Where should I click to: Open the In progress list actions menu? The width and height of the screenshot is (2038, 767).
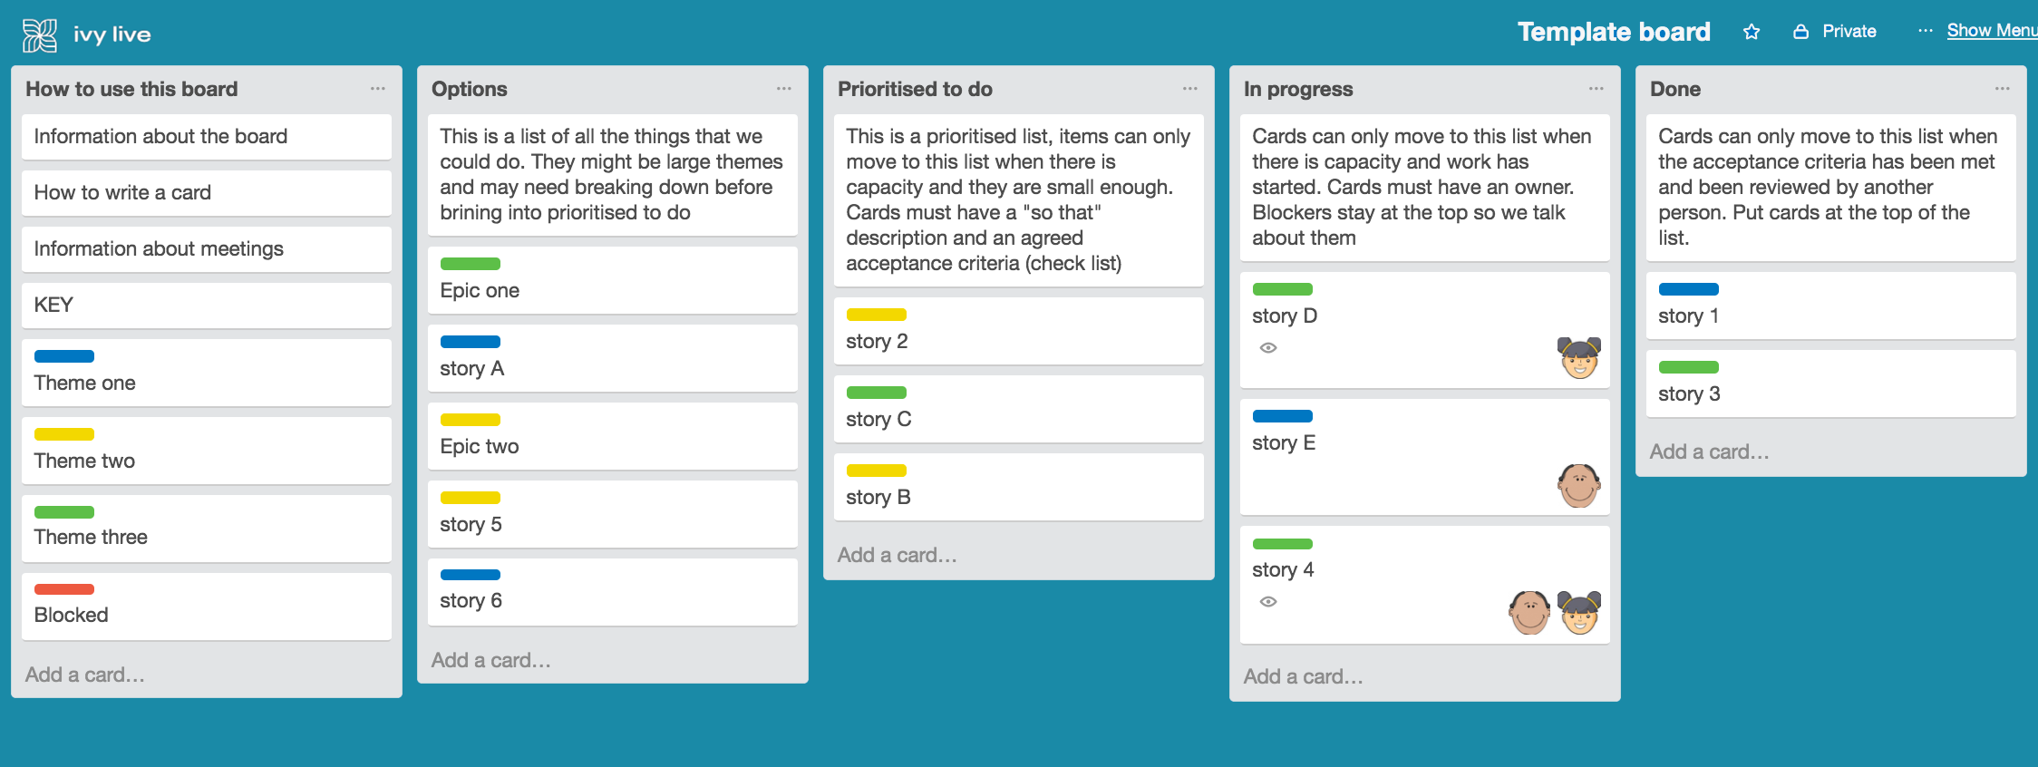(1596, 89)
